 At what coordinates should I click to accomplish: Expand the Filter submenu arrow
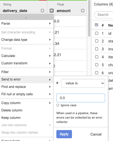[50, 72]
